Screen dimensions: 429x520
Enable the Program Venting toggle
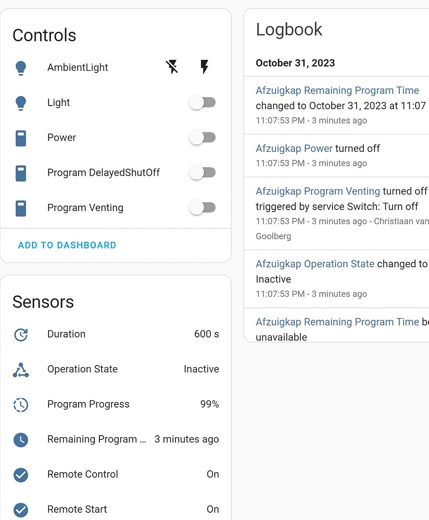(202, 208)
